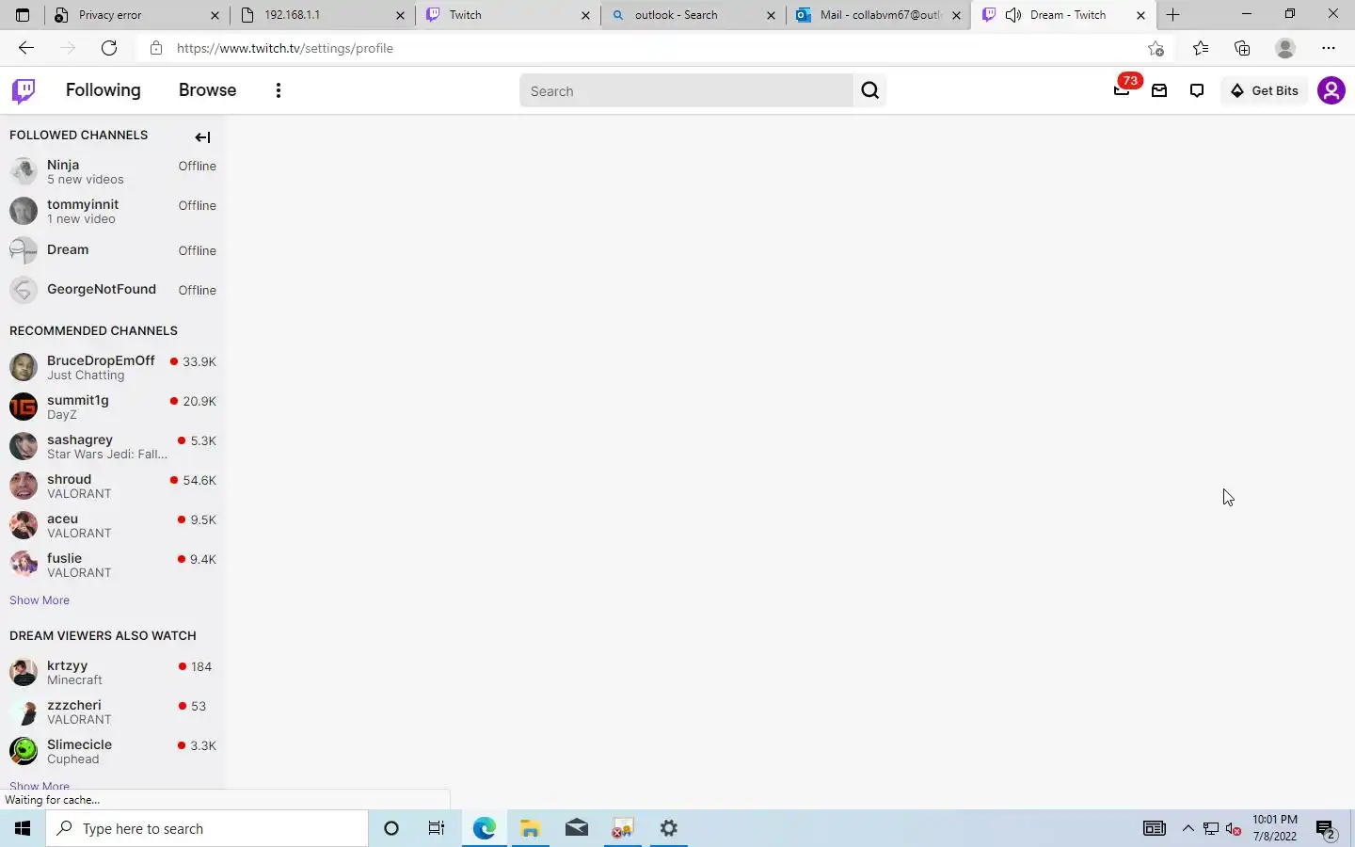Screen dimensions: 1355x847
Task: Open the Browse page
Action: point(207,90)
